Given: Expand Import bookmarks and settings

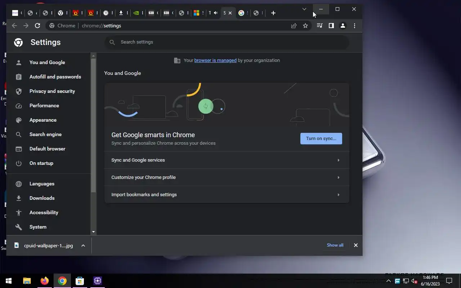Looking at the screenshot, I should [x=227, y=195].
